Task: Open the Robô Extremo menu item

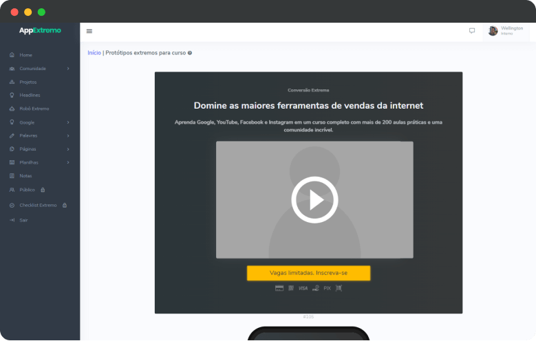Action: pos(34,109)
